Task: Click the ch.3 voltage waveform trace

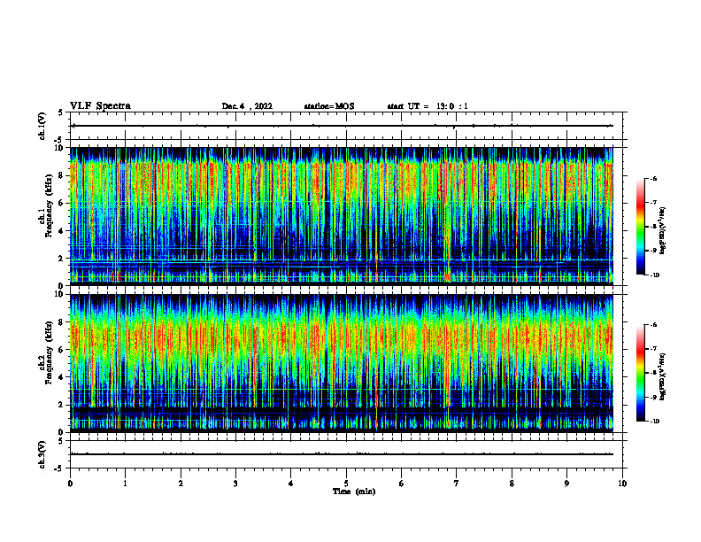Action: 342,454
